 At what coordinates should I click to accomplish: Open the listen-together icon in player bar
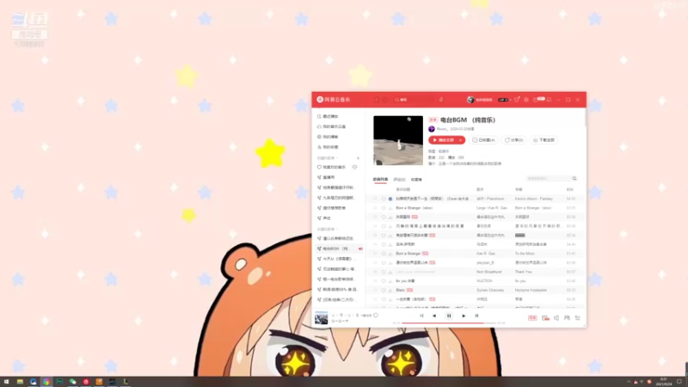567,317
